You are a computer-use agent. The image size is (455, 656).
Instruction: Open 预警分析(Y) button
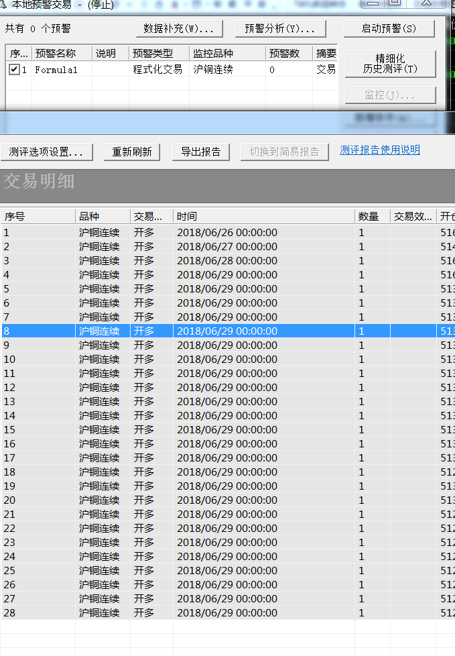tap(280, 29)
